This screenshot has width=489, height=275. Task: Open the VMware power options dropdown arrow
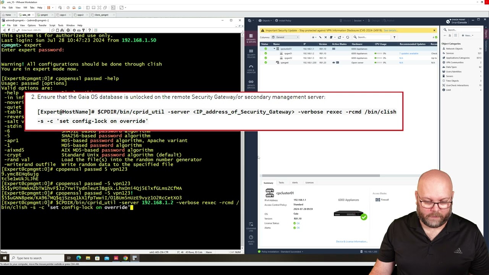(x=53, y=8)
